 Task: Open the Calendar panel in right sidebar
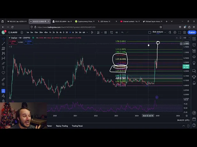point(194,119)
